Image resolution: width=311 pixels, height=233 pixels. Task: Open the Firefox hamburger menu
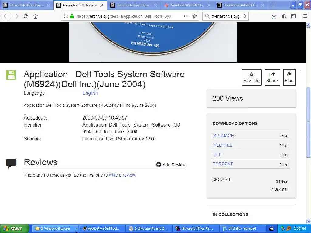tap(305, 16)
